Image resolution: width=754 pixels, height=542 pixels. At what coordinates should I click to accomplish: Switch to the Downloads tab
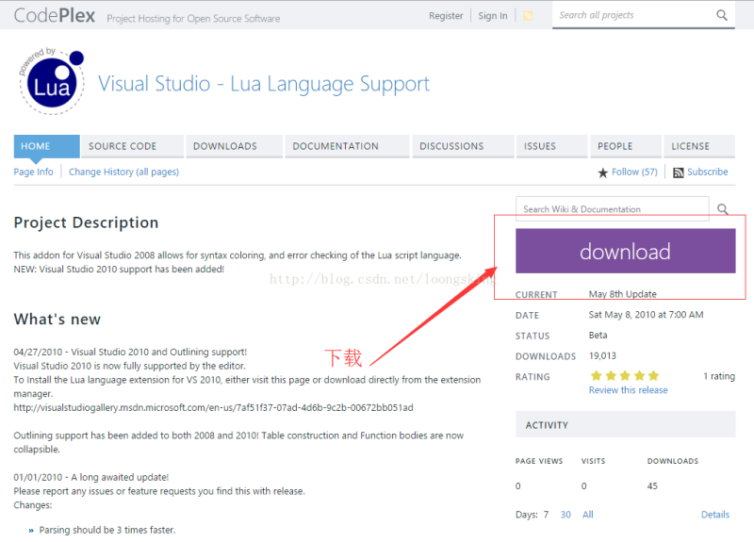[225, 146]
